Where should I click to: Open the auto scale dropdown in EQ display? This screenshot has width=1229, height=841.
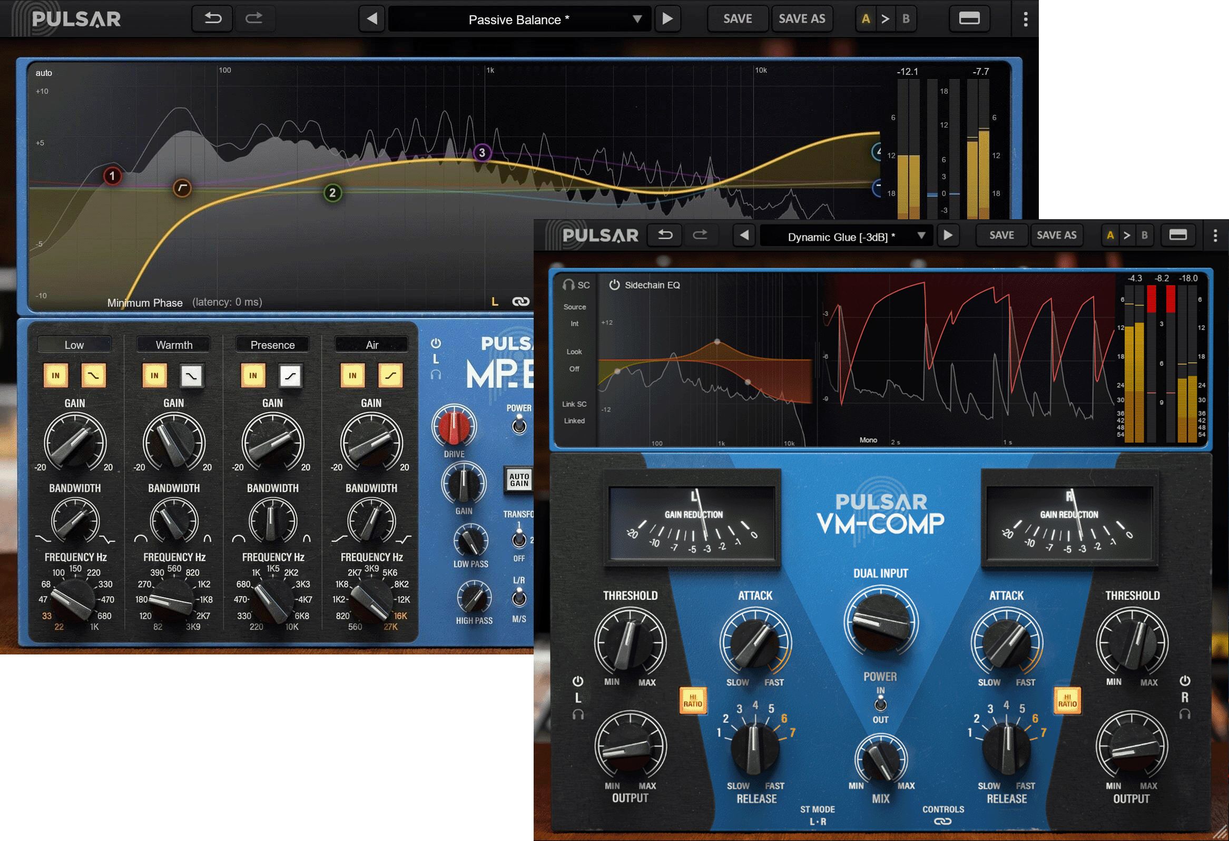pyautogui.click(x=44, y=73)
